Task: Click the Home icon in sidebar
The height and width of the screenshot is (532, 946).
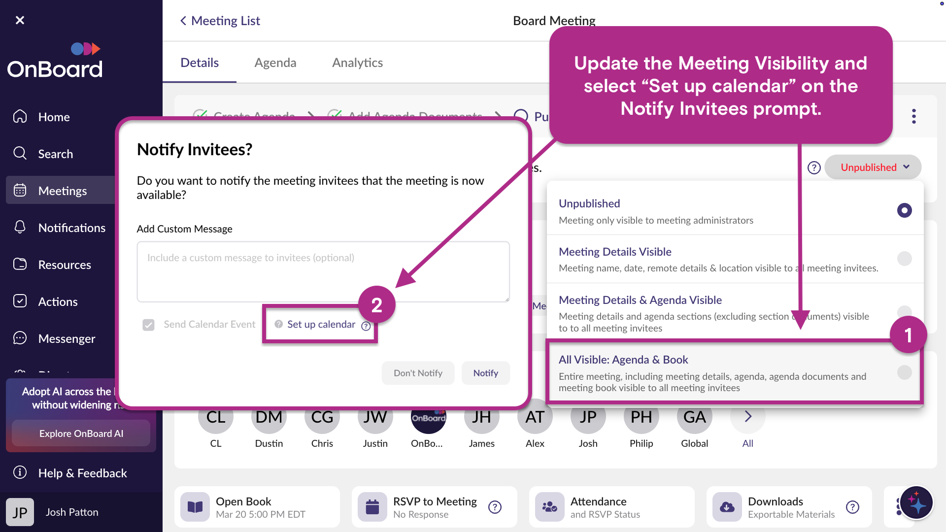Action: (x=20, y=117)
